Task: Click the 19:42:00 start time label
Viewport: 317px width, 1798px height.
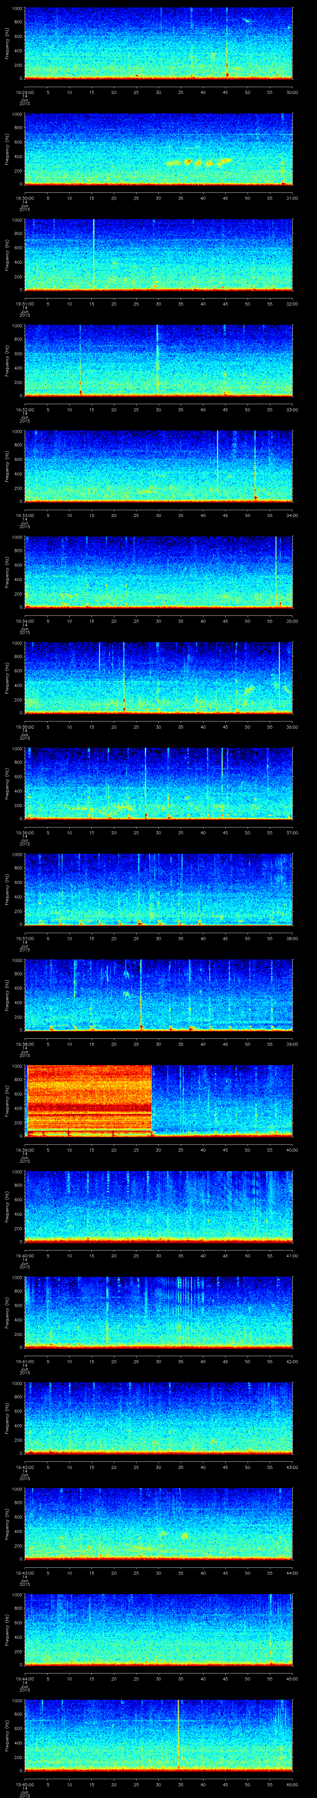Action: coord(24,1467)
